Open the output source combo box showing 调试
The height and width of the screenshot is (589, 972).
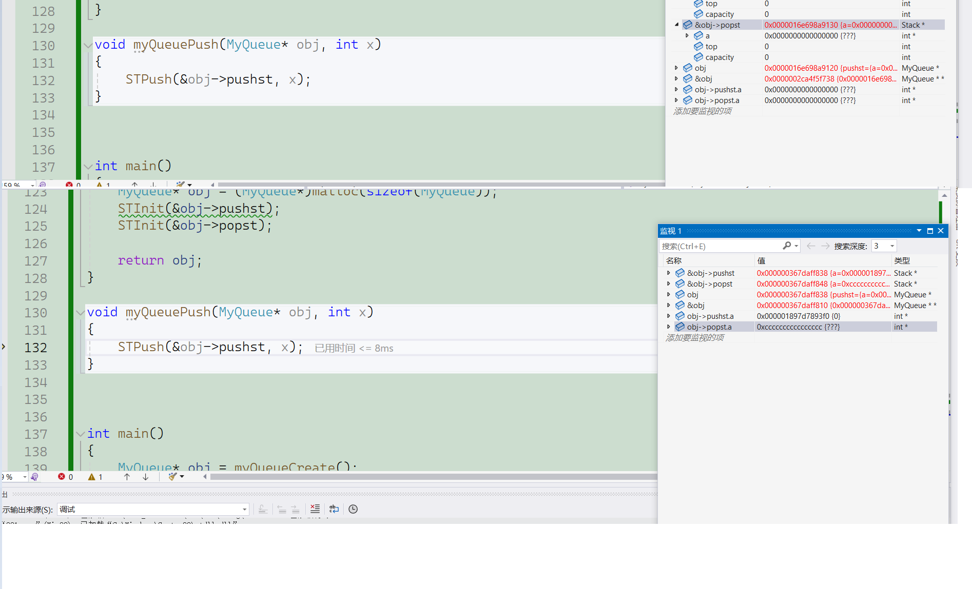tap(153, 509)
